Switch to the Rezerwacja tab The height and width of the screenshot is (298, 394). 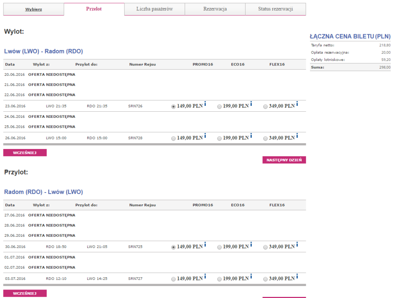[215, 9]
